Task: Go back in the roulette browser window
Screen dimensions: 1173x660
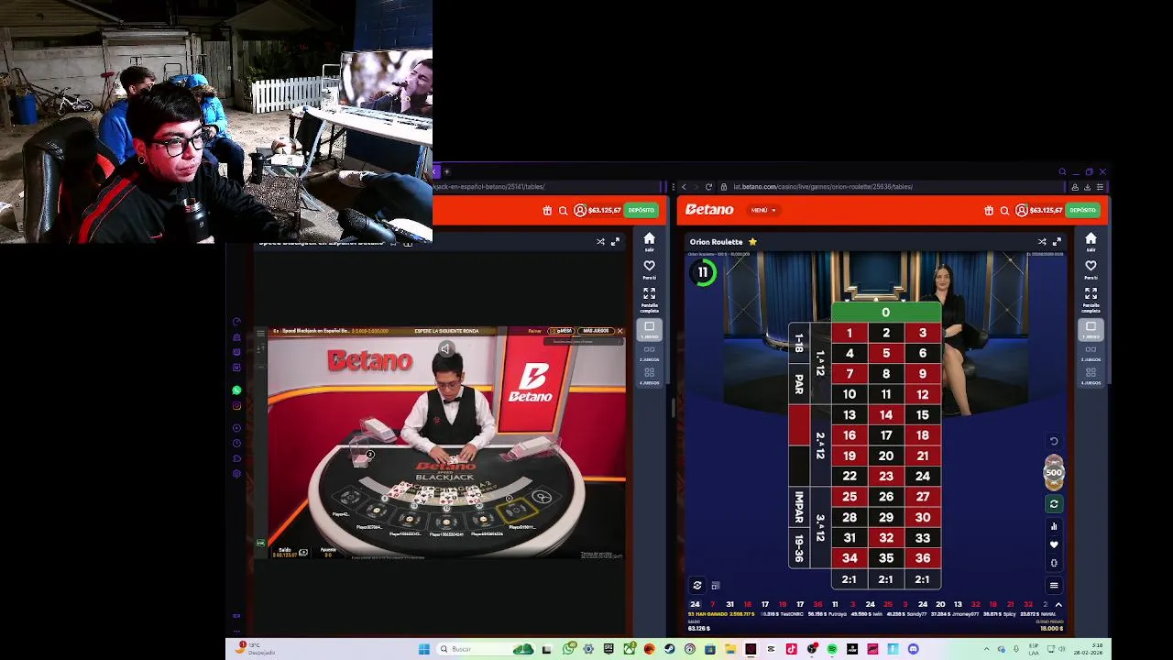Action: click(684, 187)
